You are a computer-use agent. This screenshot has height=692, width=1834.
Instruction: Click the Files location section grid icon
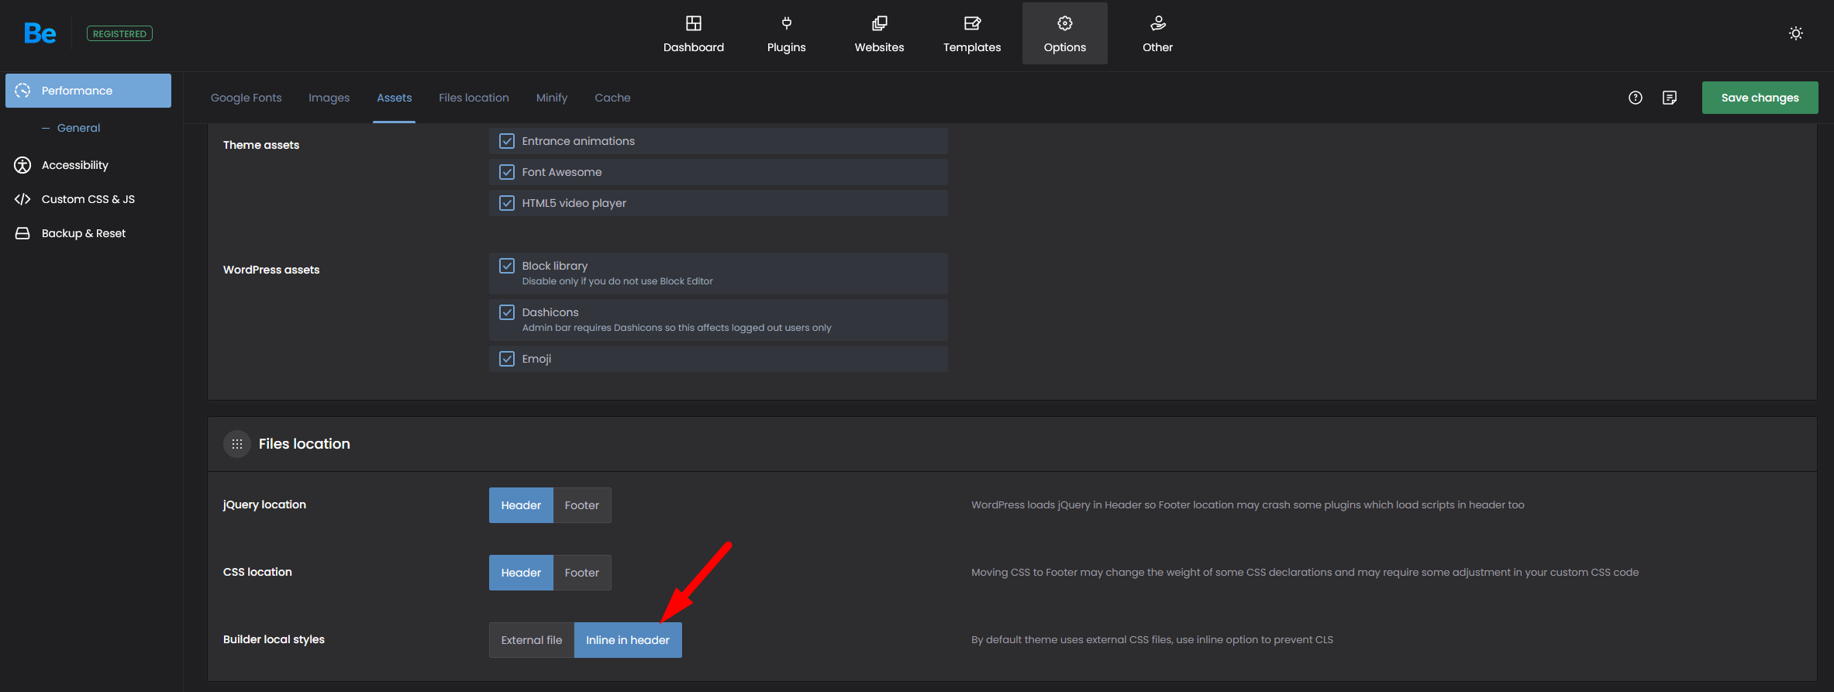tap(237, 444)
